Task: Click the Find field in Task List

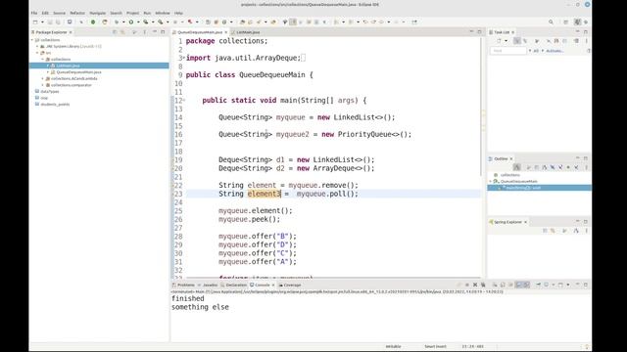Action: click(507, 51)
